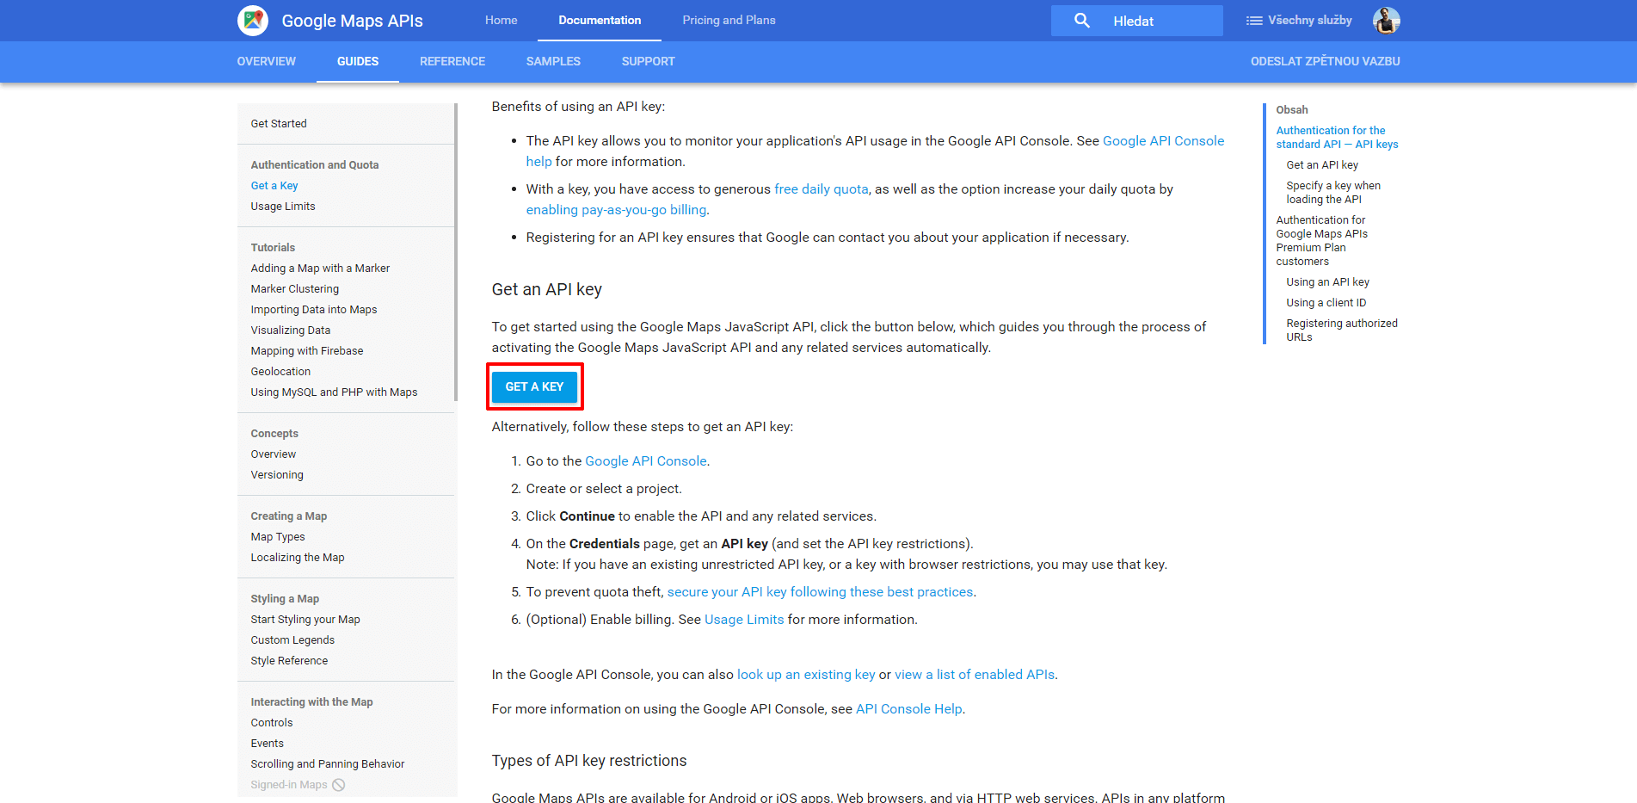The width and height of the screenshot is (1637, 803).
Task: Click the search magnifier icon
Action: click(1082, 21)
